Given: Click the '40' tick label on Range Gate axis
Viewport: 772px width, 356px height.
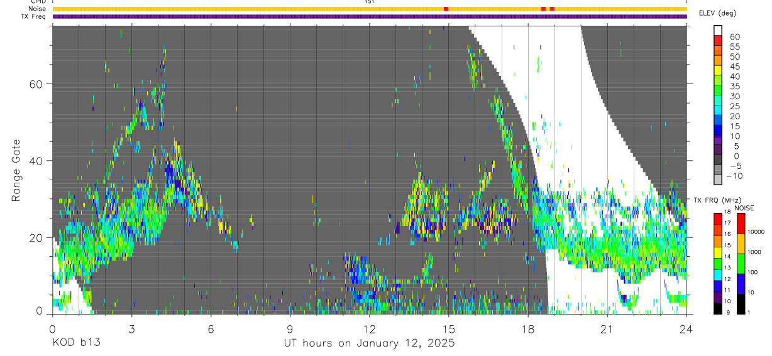Looking at the screenshot, I should (37, 161).
